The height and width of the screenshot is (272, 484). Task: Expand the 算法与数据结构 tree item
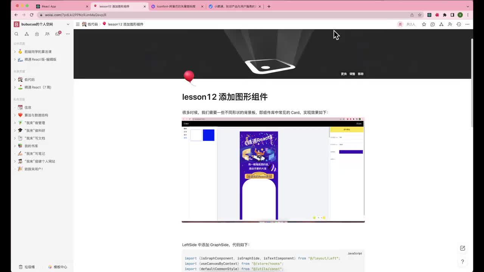(x=15, y=115)
